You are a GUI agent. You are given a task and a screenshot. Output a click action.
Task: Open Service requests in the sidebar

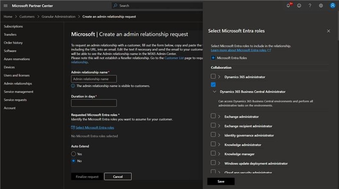[x=15, y=100]
